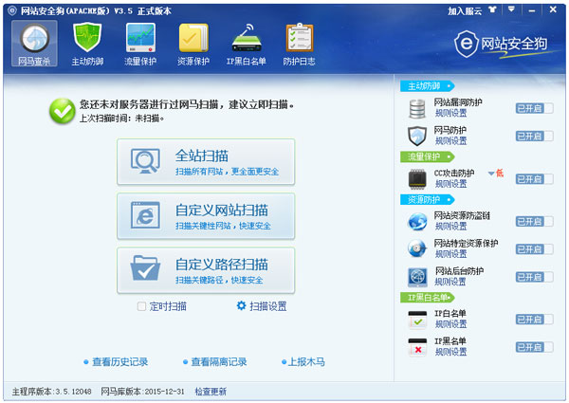Viewport: 569px width, 403px height.
Task: Click the magnifier icon on 全站扫描
Action: click(145, 160)
